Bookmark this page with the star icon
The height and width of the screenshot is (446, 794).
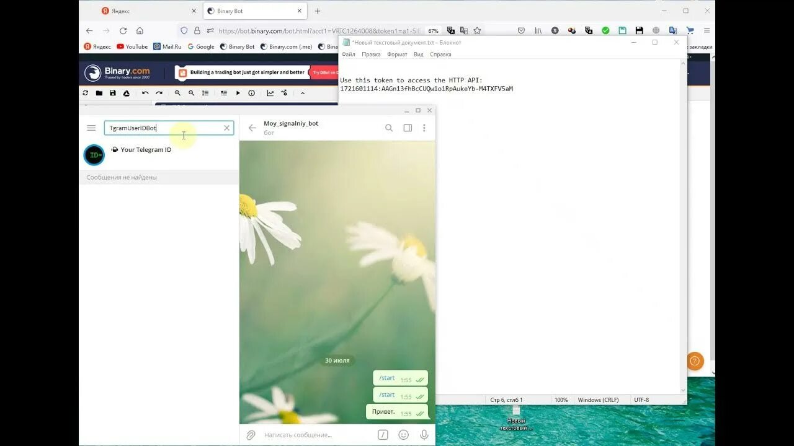click(477, 30)
